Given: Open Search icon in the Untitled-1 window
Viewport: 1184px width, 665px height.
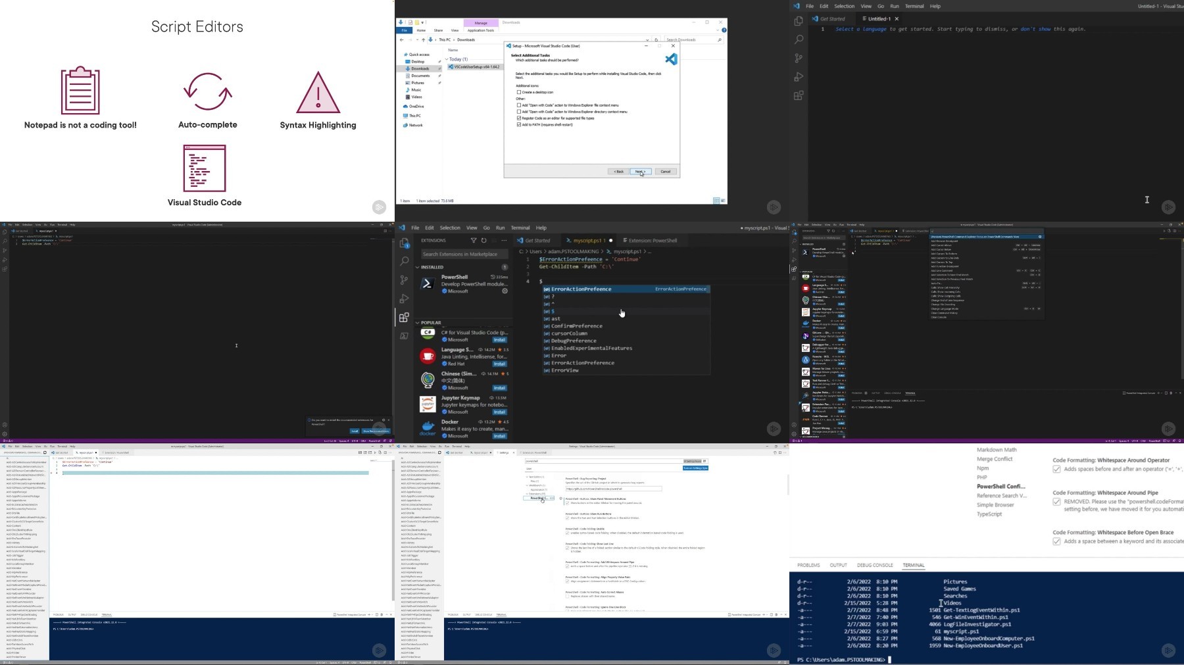Looking at the screenshot, I should tap(799, 39).
